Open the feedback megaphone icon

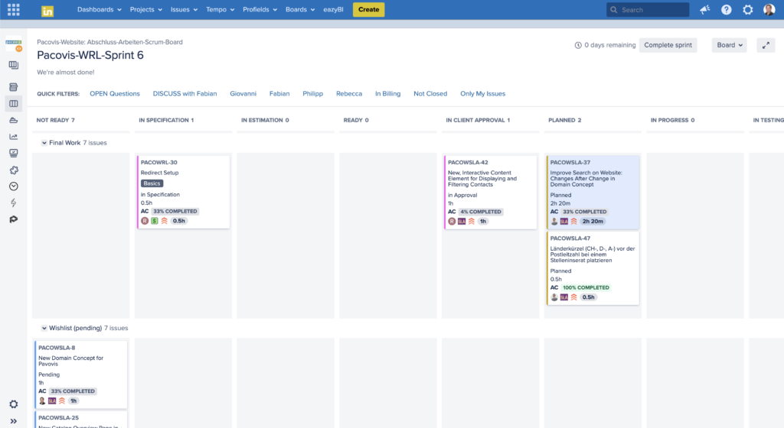[705, 9]
